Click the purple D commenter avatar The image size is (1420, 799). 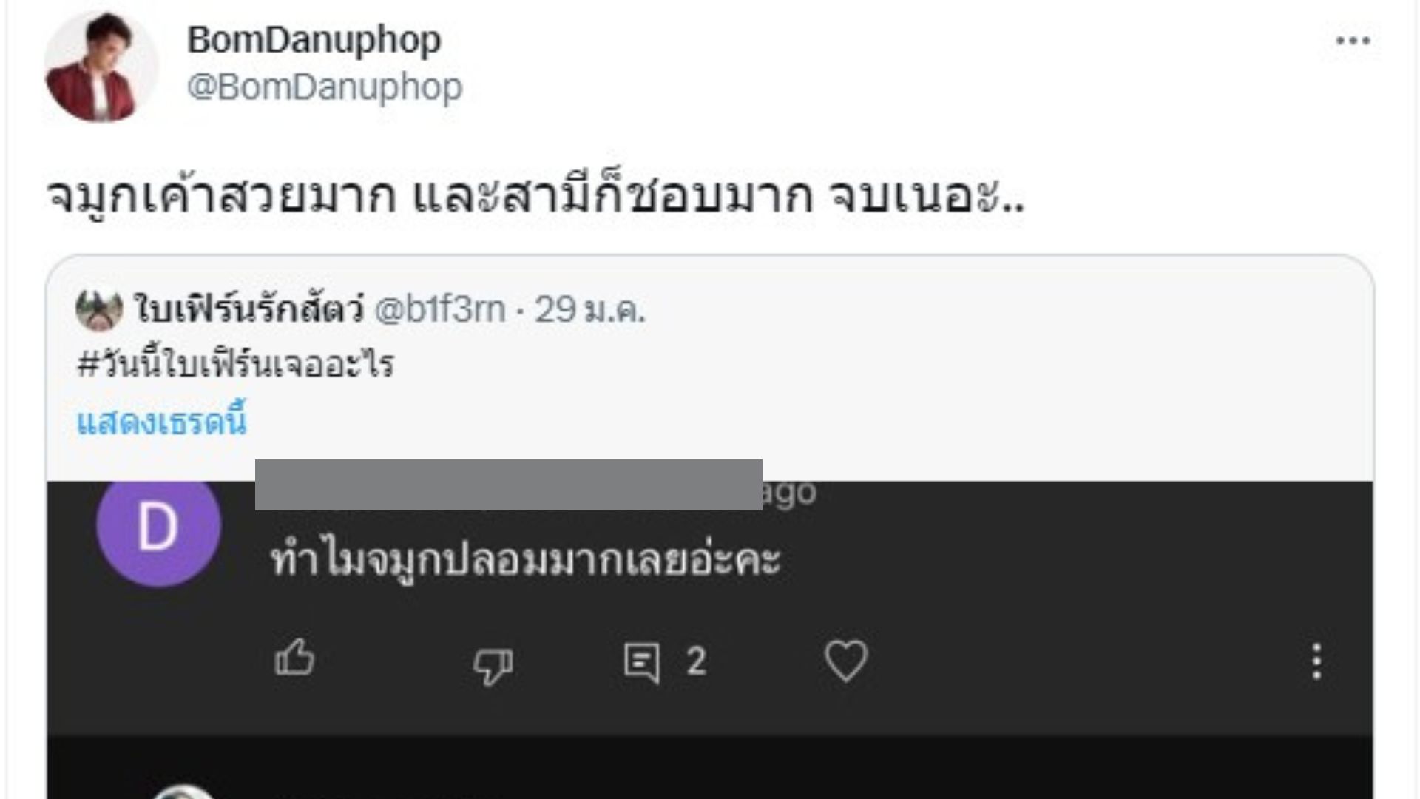(158, 526)
